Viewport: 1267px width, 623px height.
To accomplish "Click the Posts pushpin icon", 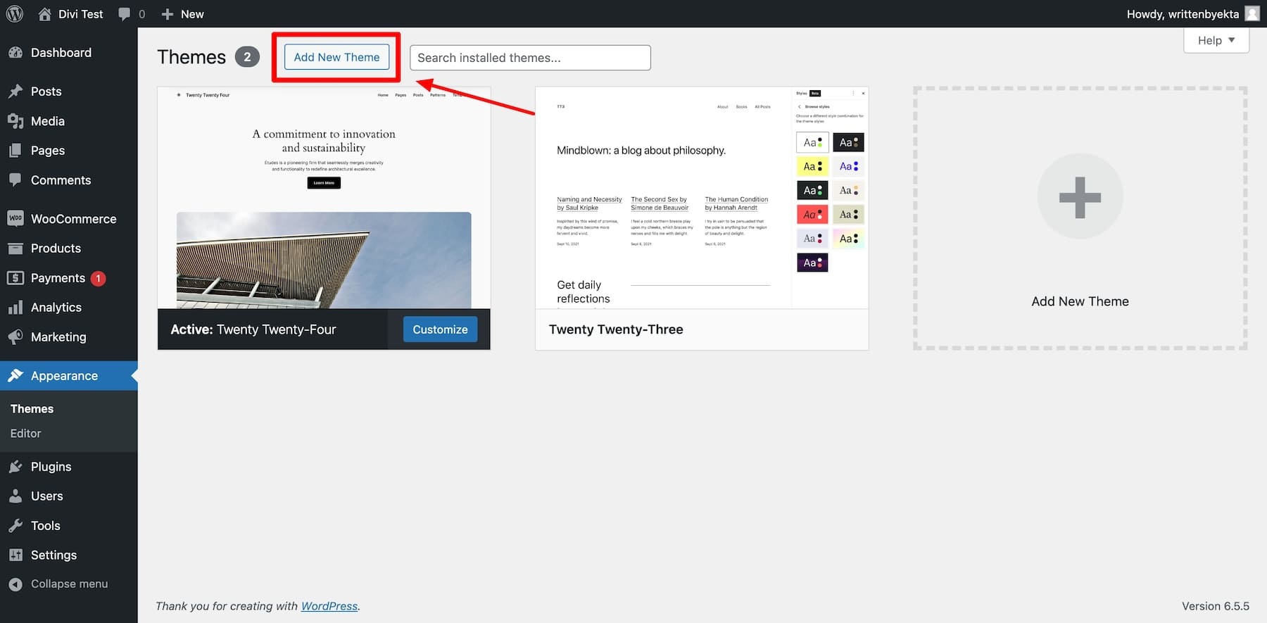I will [15, 92].
